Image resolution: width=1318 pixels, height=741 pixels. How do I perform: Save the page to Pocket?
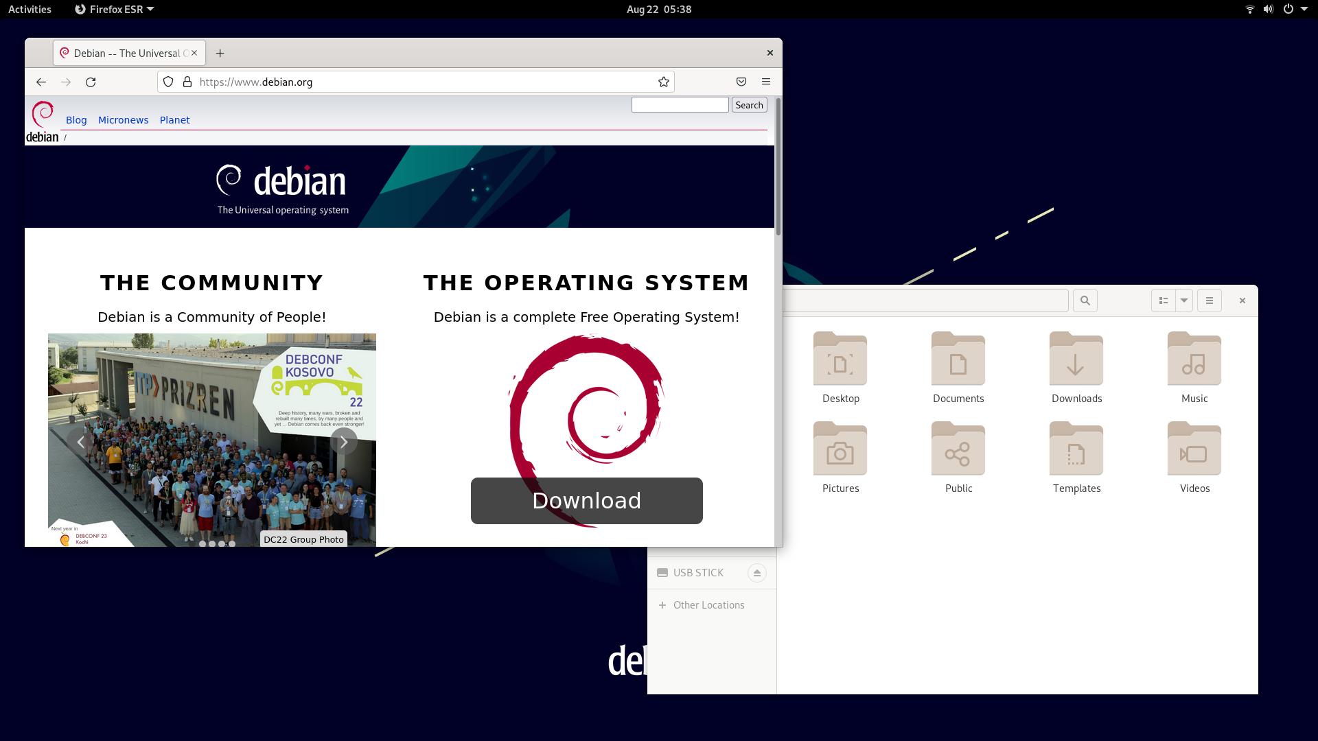[741, 82]
